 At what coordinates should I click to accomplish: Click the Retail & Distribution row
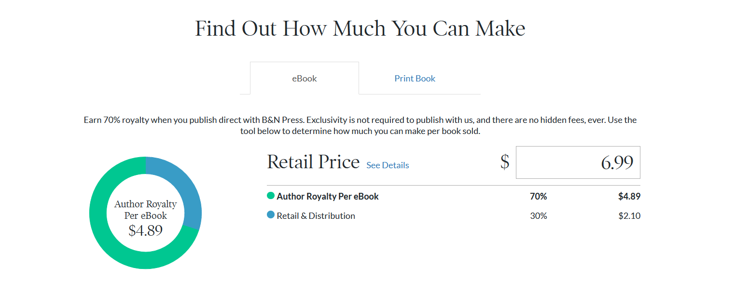click(x=316, y=215)
